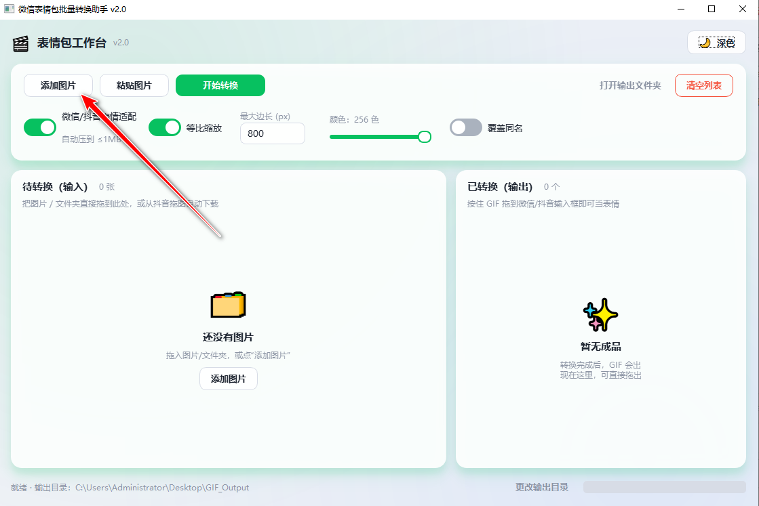Enable the 覆盖同名 switch
This screenshot has width=759, height=506.
click(x=466, y=127)
